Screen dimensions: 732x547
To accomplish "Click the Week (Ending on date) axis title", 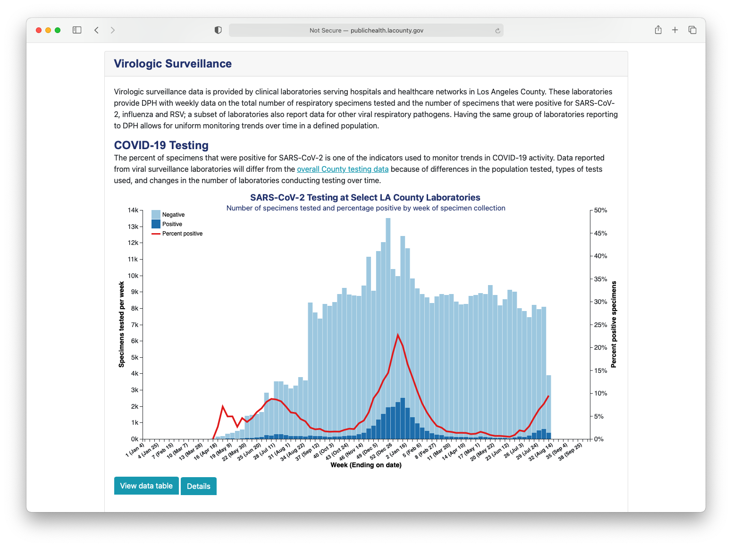I will (x=366, y=465).
